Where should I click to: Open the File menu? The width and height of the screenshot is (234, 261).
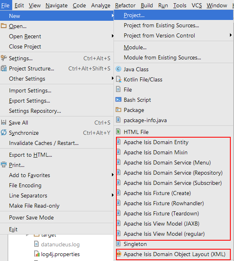coord(5,5)
